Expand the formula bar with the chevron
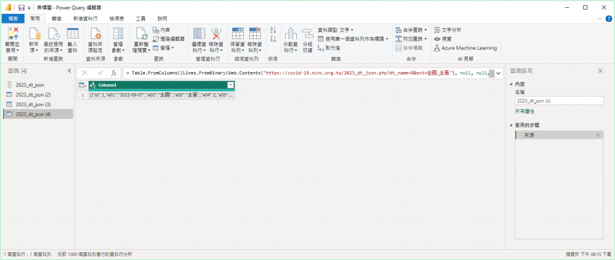 pyautogui.click(x=498, y=73)
